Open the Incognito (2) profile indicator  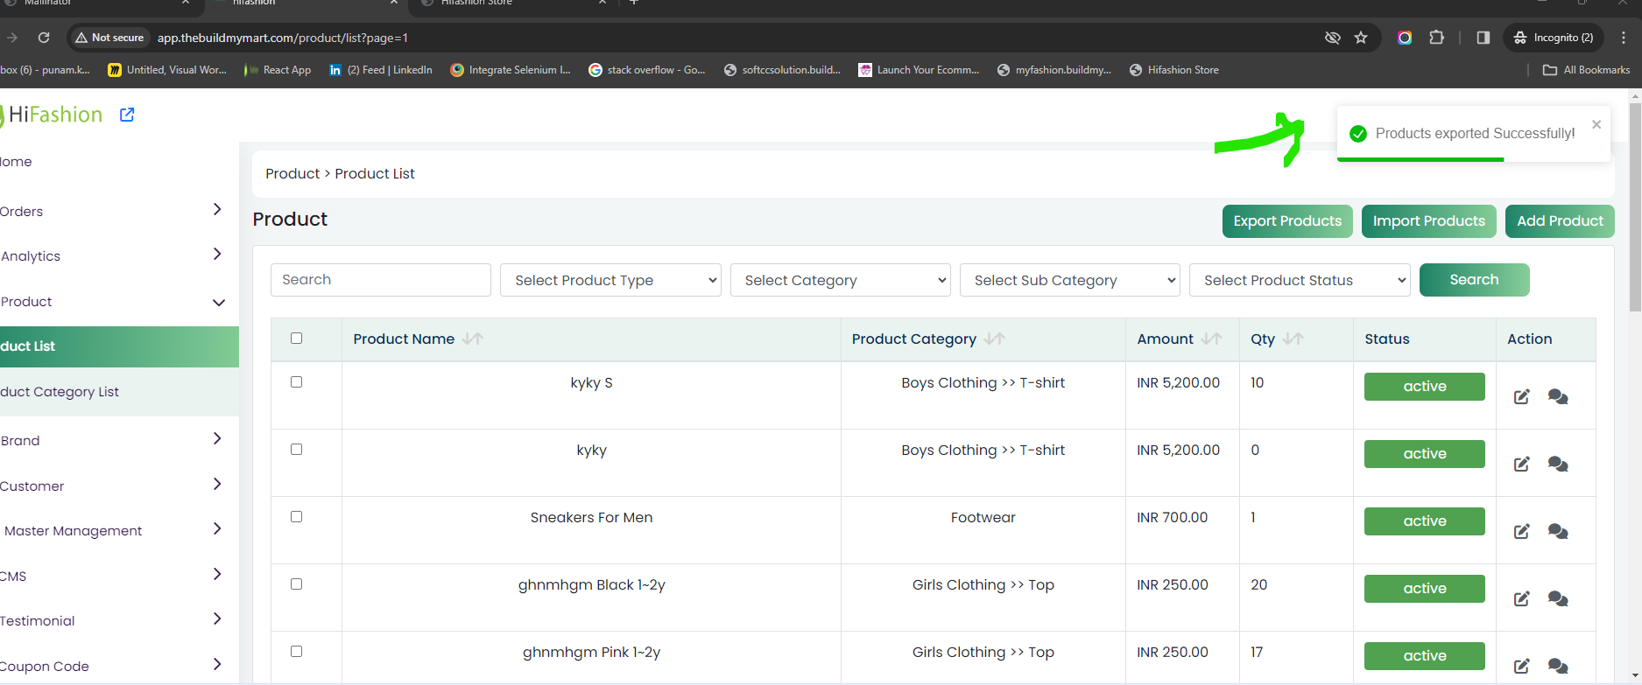(1554, 38)
